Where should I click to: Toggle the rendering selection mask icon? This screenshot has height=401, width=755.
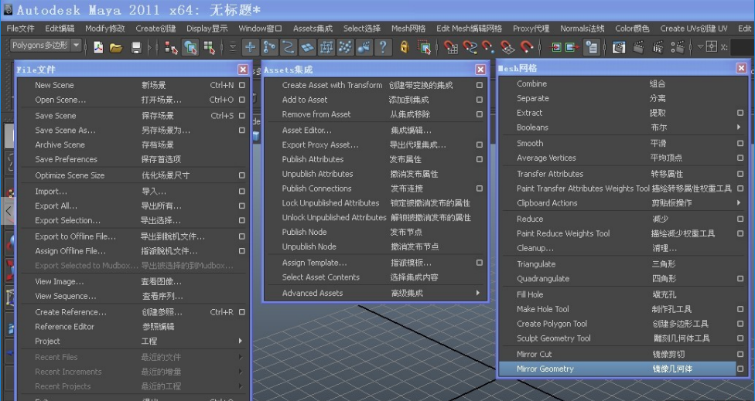[364, 46]
